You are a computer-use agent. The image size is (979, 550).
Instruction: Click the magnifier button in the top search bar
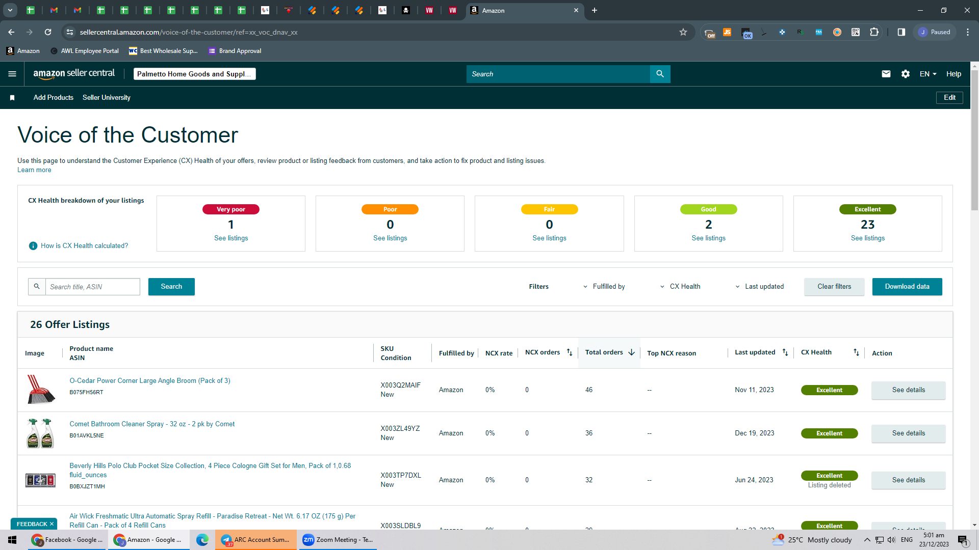[660, 74]
